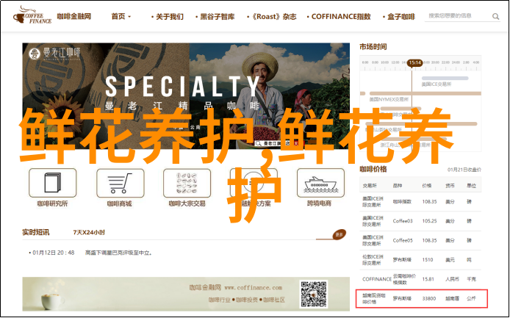510x318 pixels.
Task: Click the 105.25 price cell
Action: tap(429, 221)
